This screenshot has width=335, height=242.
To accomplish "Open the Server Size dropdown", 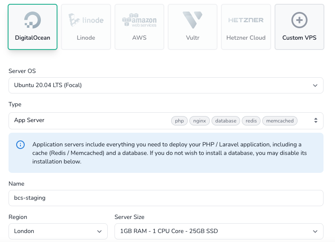I will (219, 231).
